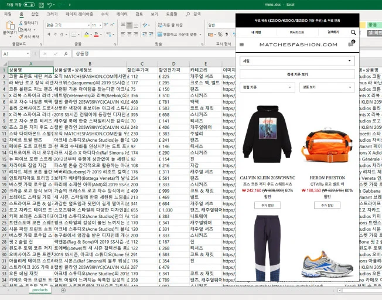Toggle the AutoSave switch in Excel
This screenshot has height=300, width=382.
point(29,5)
